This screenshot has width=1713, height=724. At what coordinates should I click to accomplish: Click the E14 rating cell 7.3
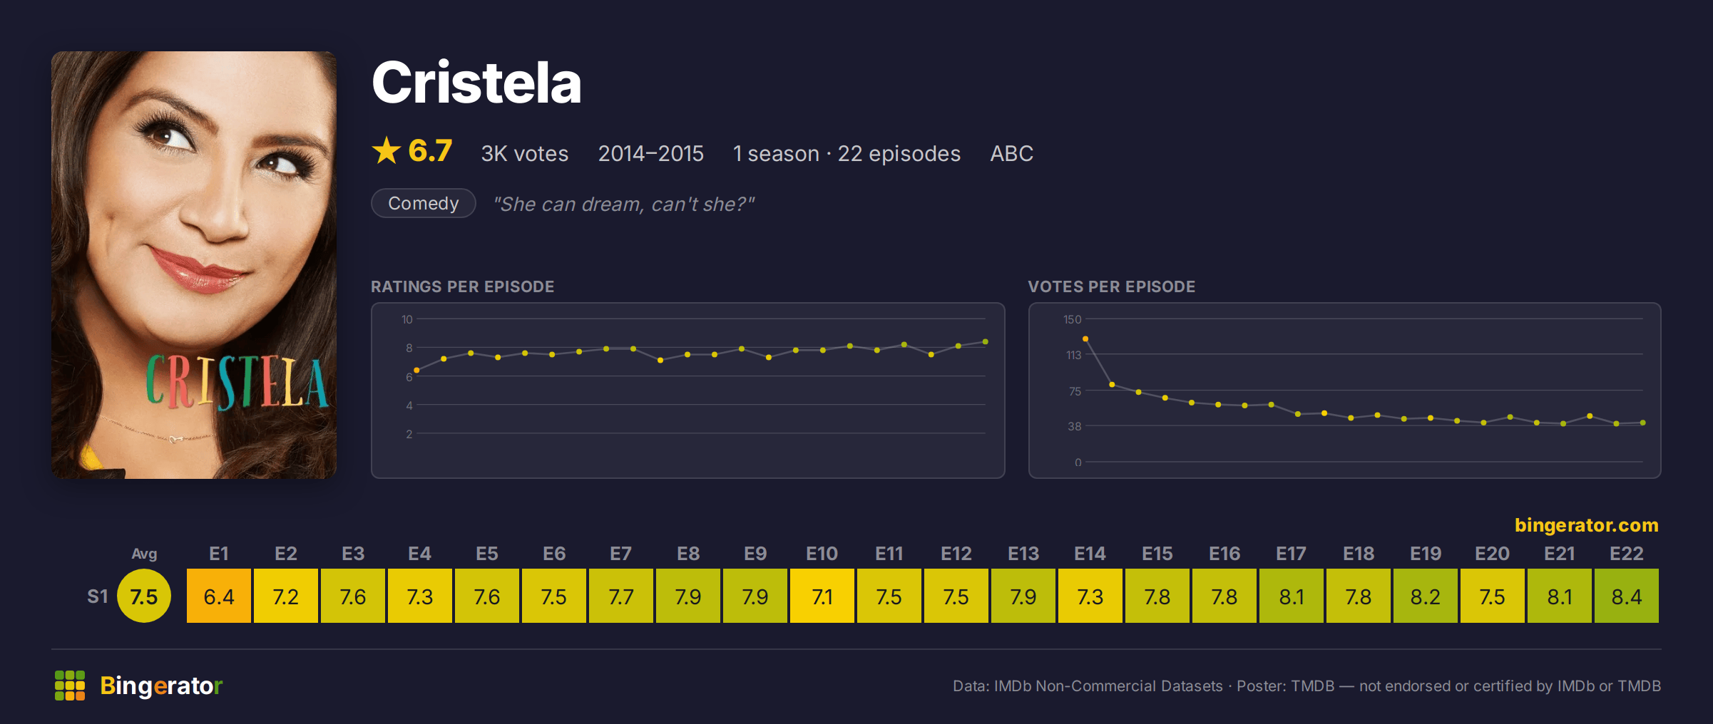point(1090,596)
